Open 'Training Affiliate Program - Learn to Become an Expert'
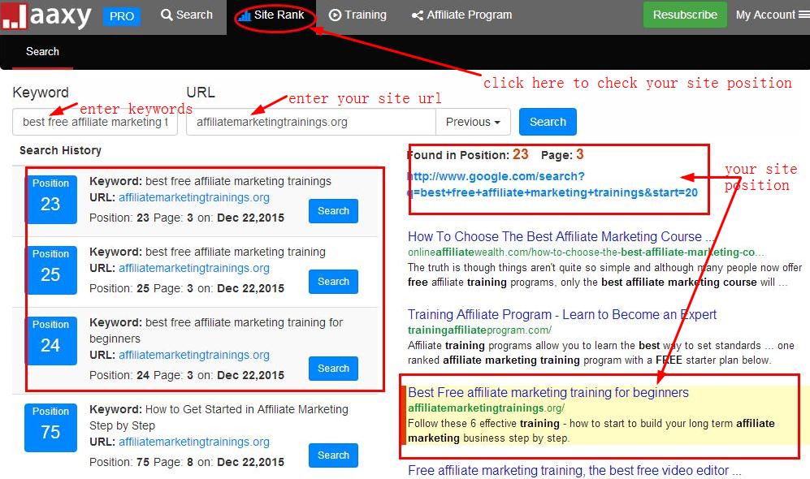 pos(562,314)
